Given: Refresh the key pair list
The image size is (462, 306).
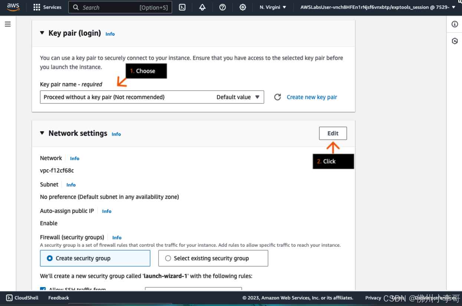Looking at the screenshot, I should click(x=277, y=97).
